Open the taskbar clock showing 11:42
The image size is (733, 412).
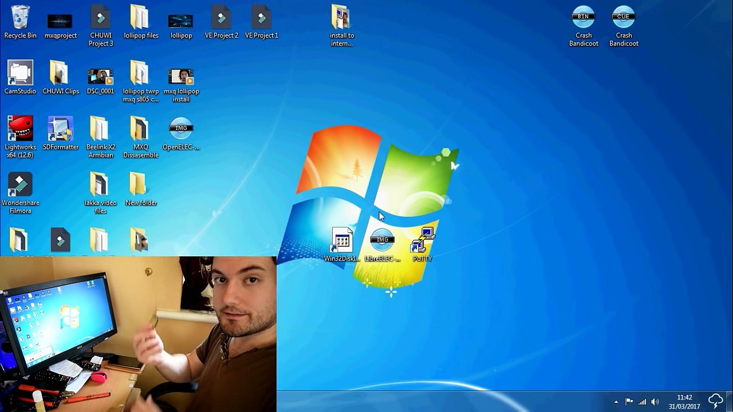pos(684,402)
